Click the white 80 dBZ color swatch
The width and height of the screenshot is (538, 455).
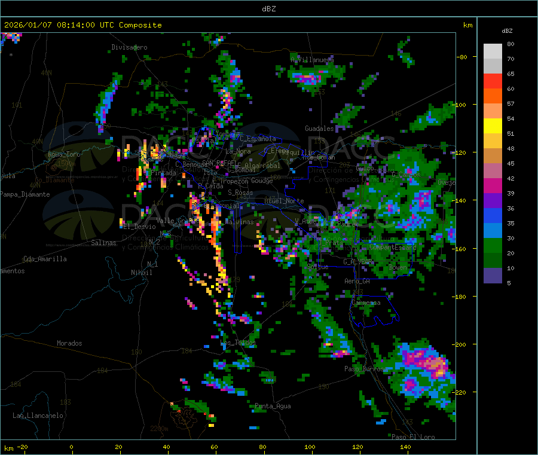(493, 51)
